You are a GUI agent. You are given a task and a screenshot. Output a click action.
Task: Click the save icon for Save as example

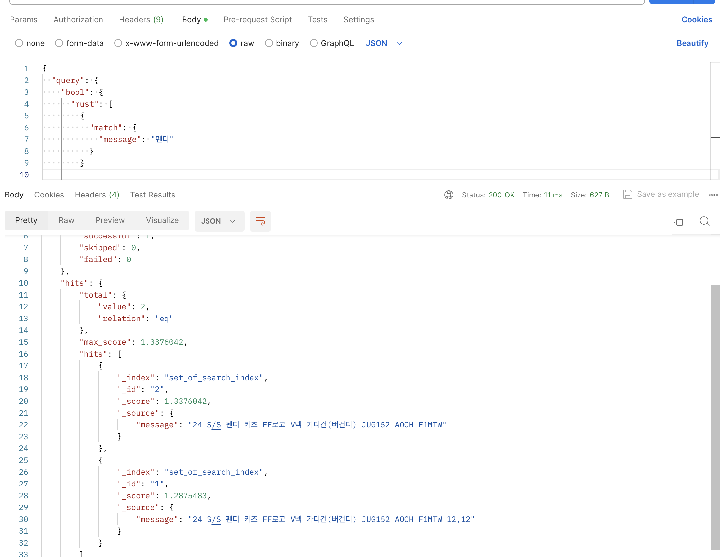pyautogui.click(x=627, y=194)
